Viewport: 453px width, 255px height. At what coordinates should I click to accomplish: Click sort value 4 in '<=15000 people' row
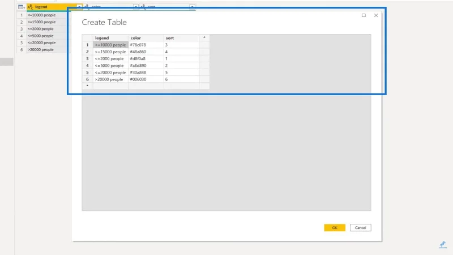181,52
